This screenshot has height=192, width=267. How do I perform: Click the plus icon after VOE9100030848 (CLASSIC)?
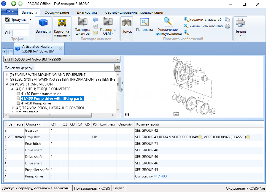[x=248, y=137]
